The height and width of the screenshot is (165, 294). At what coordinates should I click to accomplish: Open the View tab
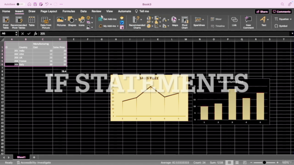[x=109, y=11]
